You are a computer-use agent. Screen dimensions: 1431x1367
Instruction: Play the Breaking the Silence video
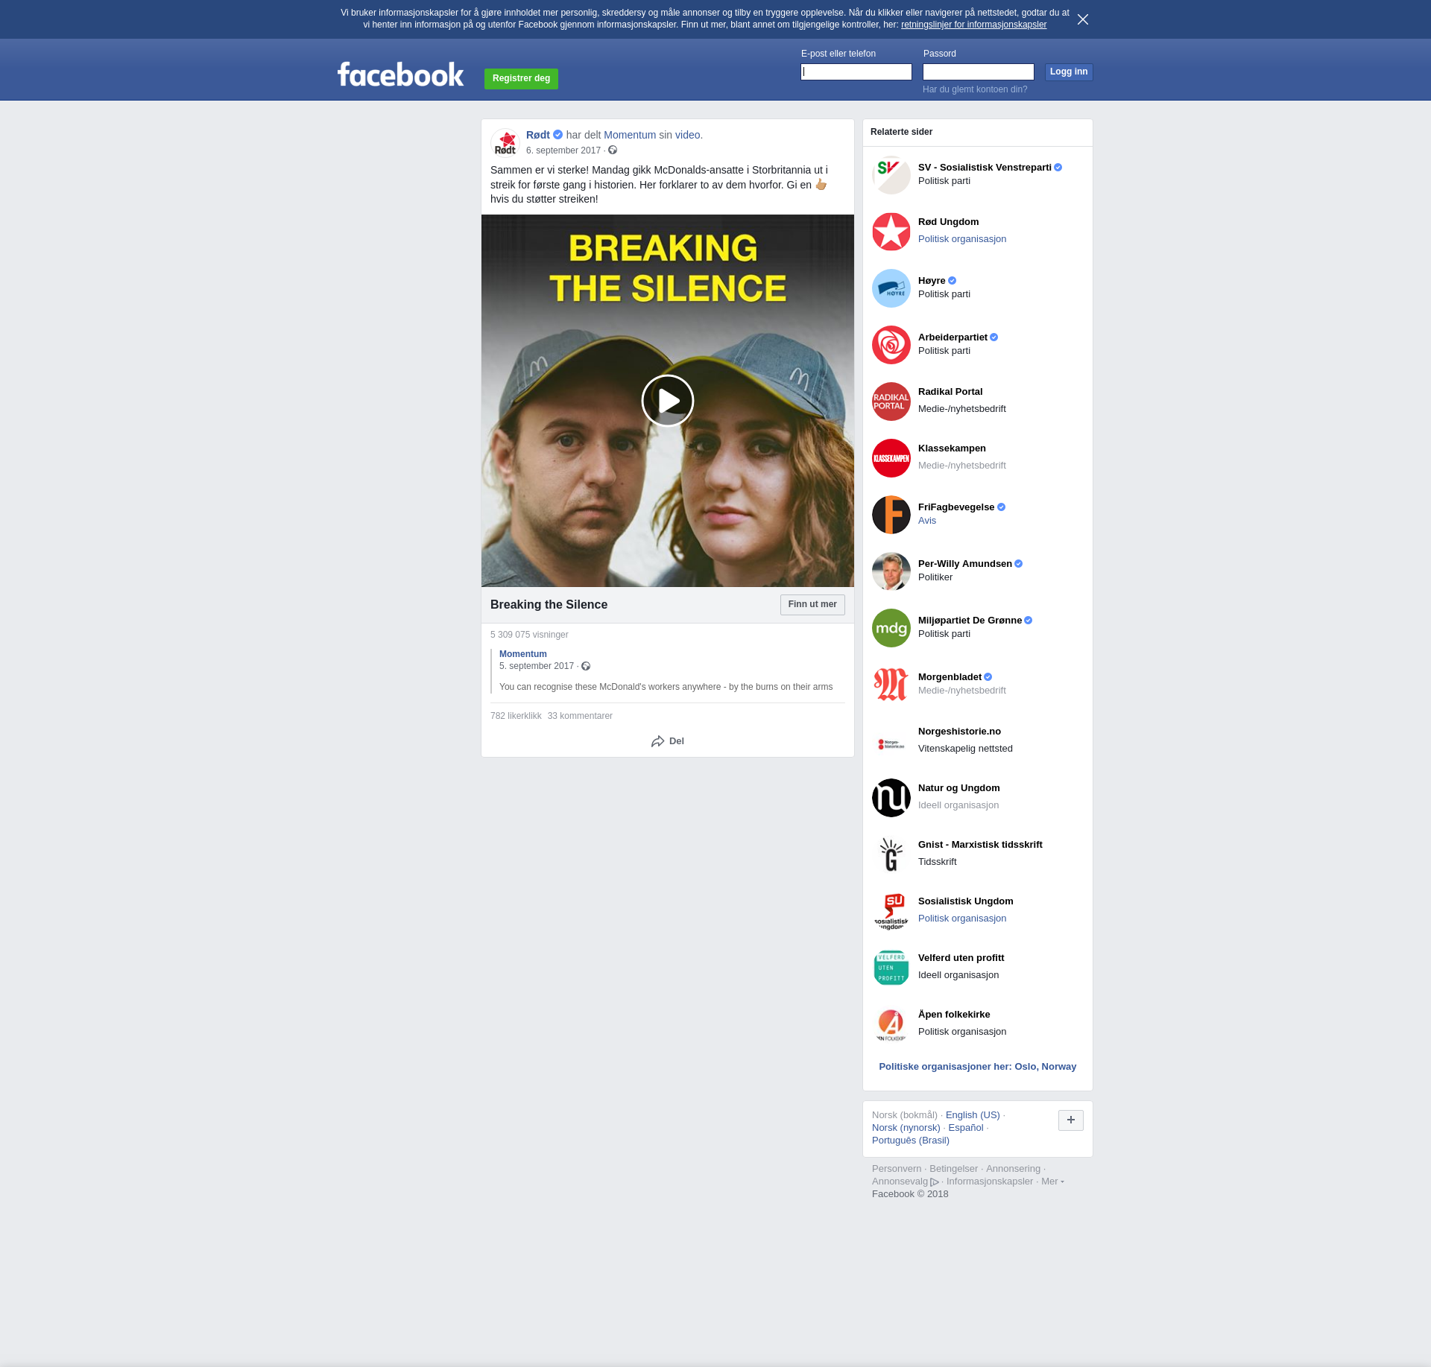668,401
